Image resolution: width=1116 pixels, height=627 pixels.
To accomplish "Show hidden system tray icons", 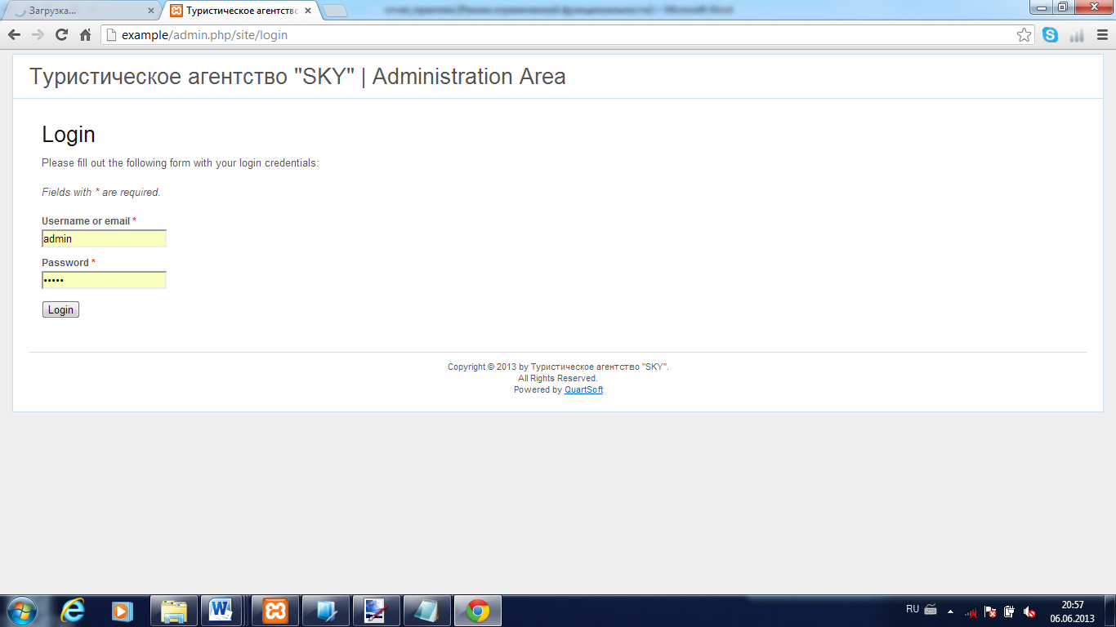I will [950, 611].
